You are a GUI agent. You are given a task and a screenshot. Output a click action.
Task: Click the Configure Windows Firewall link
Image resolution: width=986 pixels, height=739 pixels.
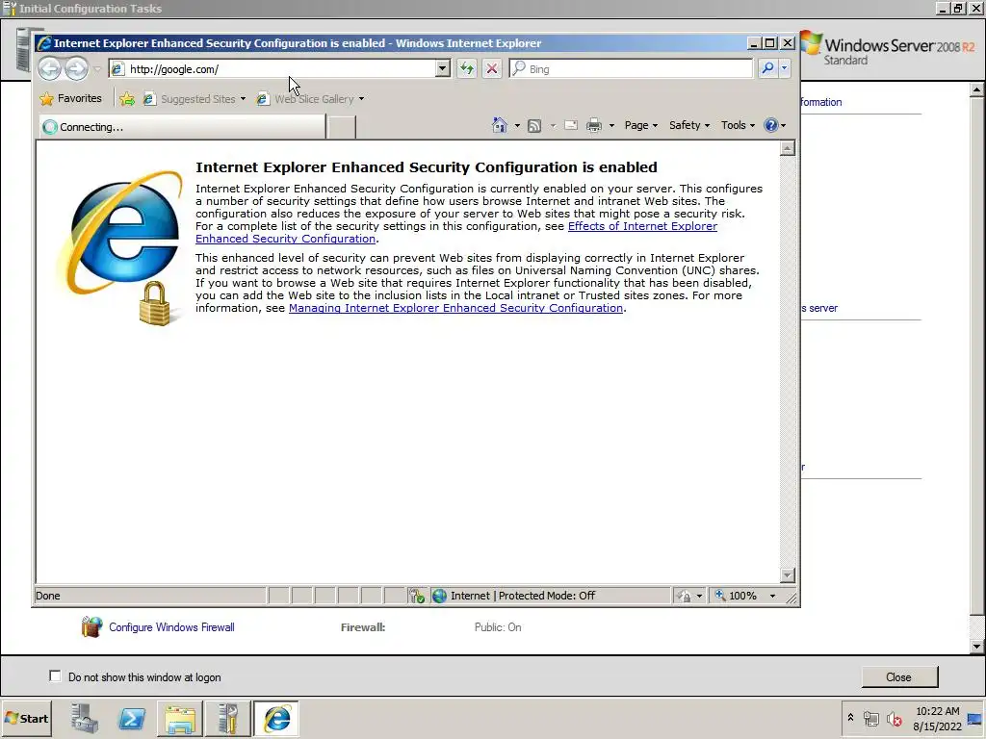point(171,627)
